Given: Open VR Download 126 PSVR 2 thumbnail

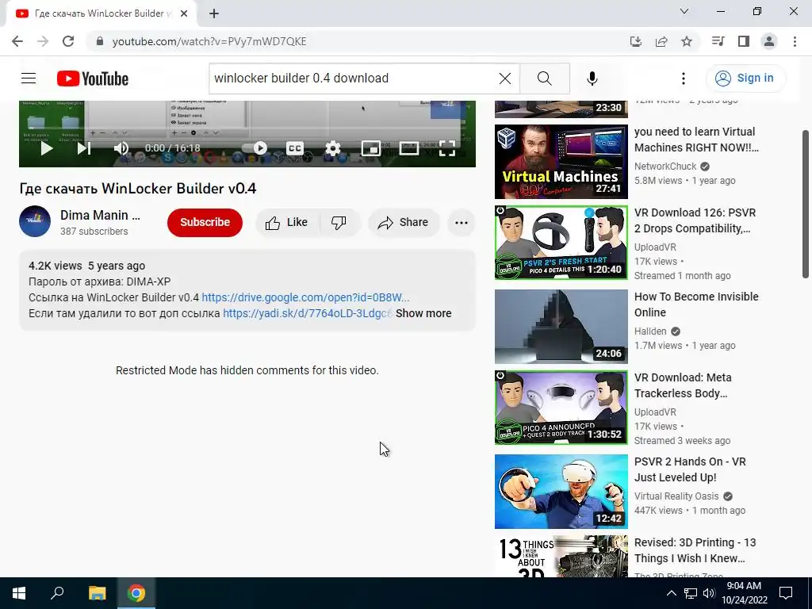Looking at the screenshot, I should click(x=561, y=243).
